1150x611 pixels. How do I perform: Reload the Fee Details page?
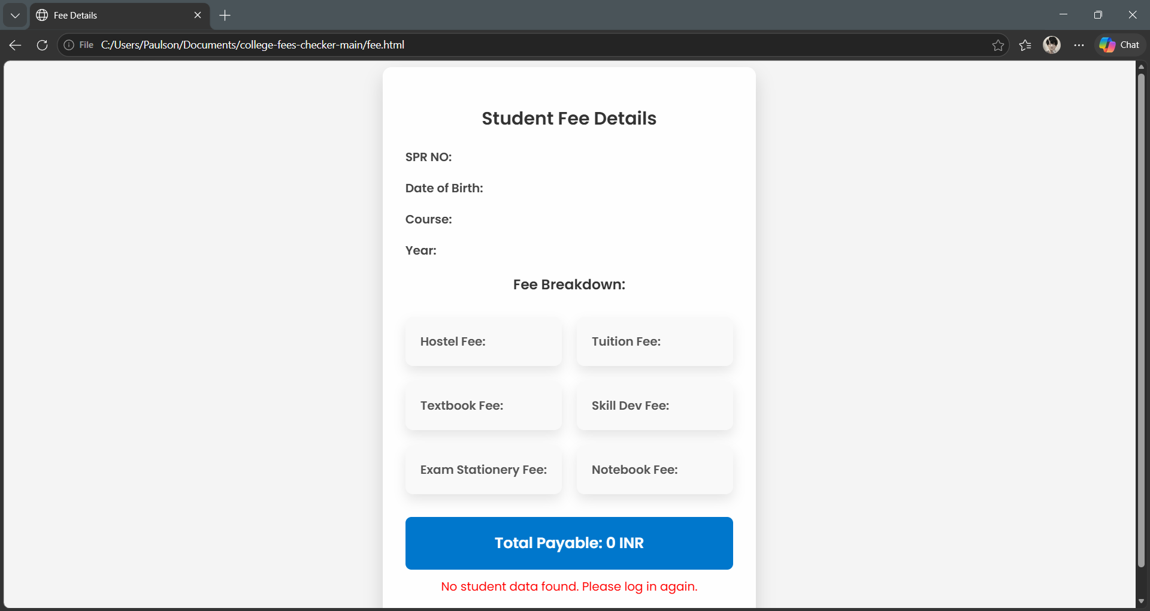42,45
